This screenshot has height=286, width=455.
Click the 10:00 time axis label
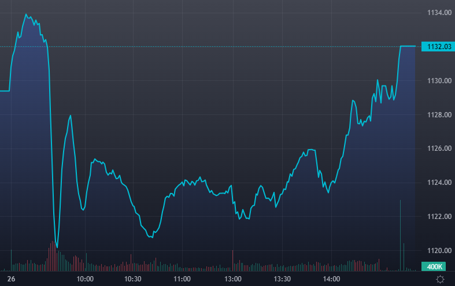click(85, 279)
